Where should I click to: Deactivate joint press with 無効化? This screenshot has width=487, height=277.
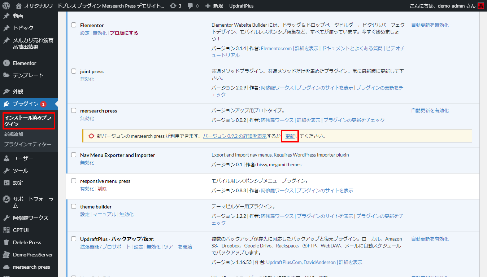click(87, 79)
